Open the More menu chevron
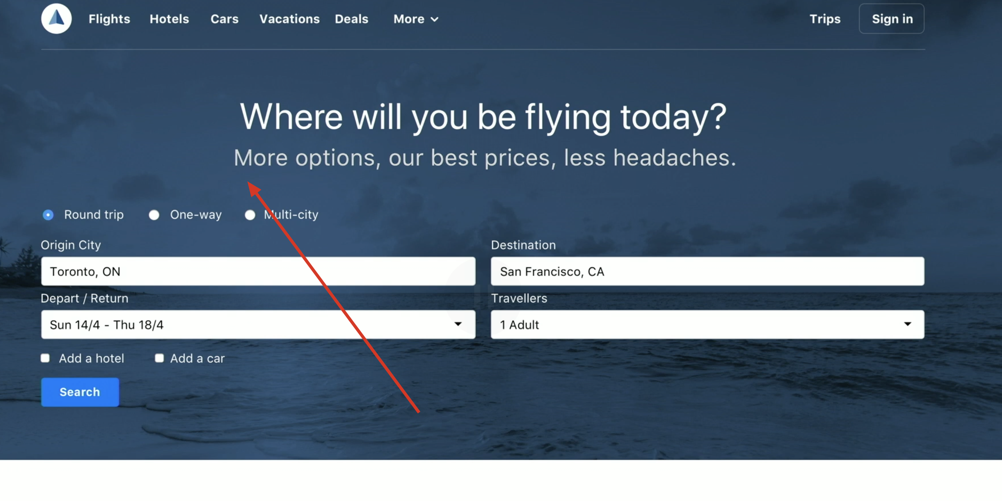The width and height of the screenshot is (1002, 501). [x=435, y=19]
